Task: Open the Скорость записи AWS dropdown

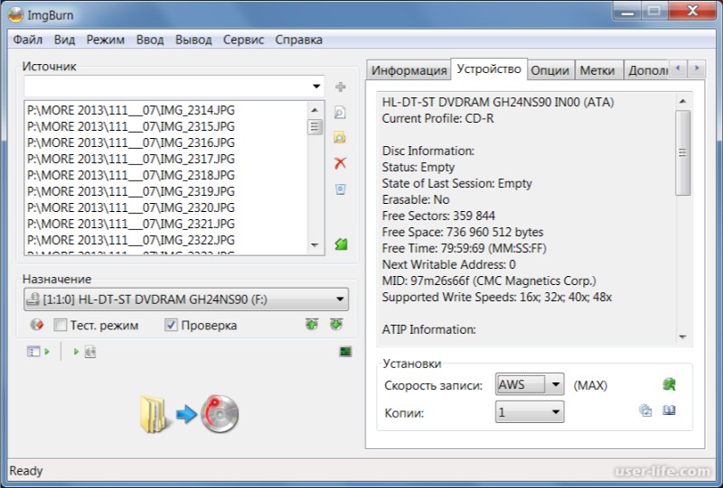Action: coord(556,385)
